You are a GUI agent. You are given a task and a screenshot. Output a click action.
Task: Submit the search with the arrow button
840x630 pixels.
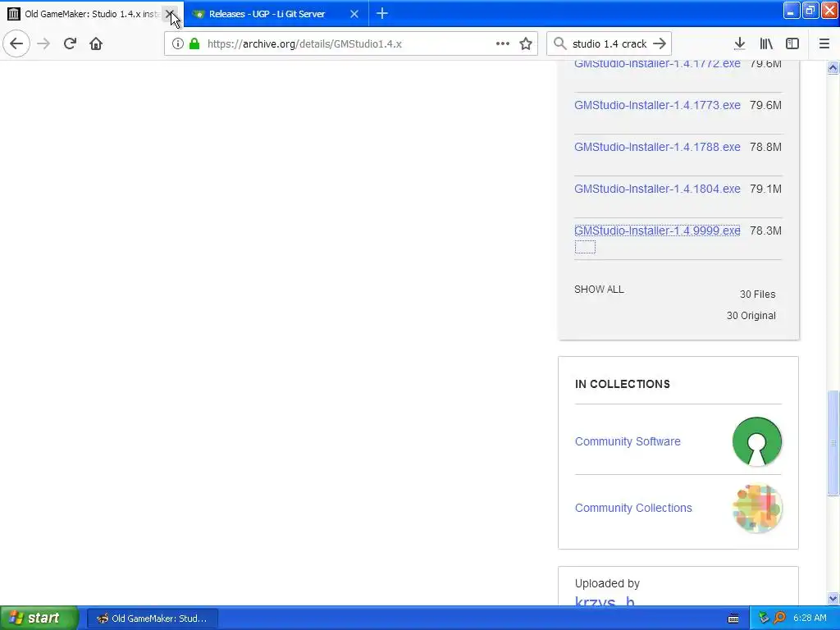click(660, 43)
